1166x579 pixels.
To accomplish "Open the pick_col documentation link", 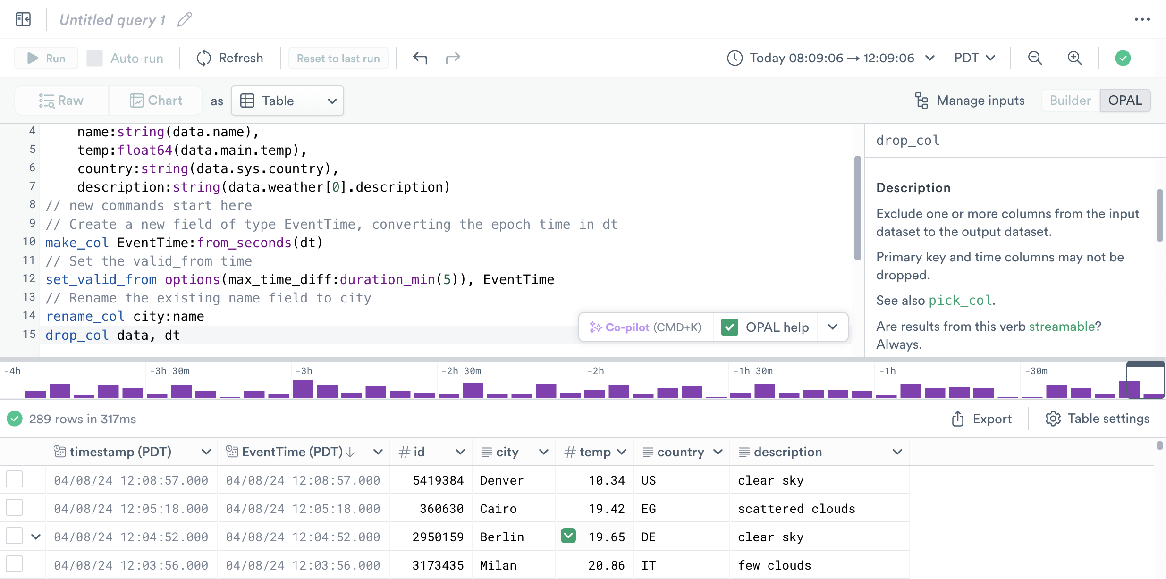I will pos(960,301).
